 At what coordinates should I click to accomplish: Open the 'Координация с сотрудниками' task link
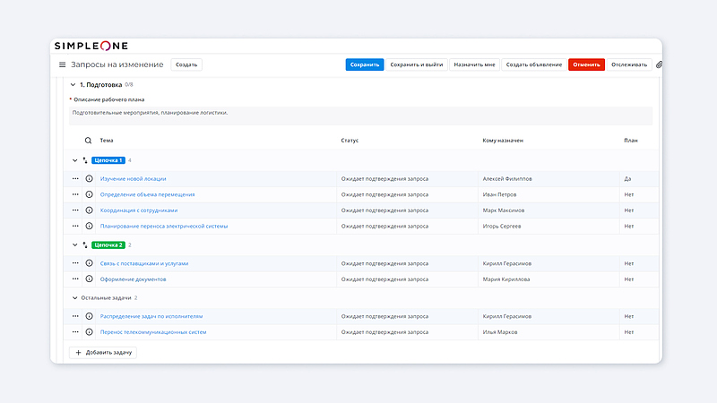tap(139, 210)
